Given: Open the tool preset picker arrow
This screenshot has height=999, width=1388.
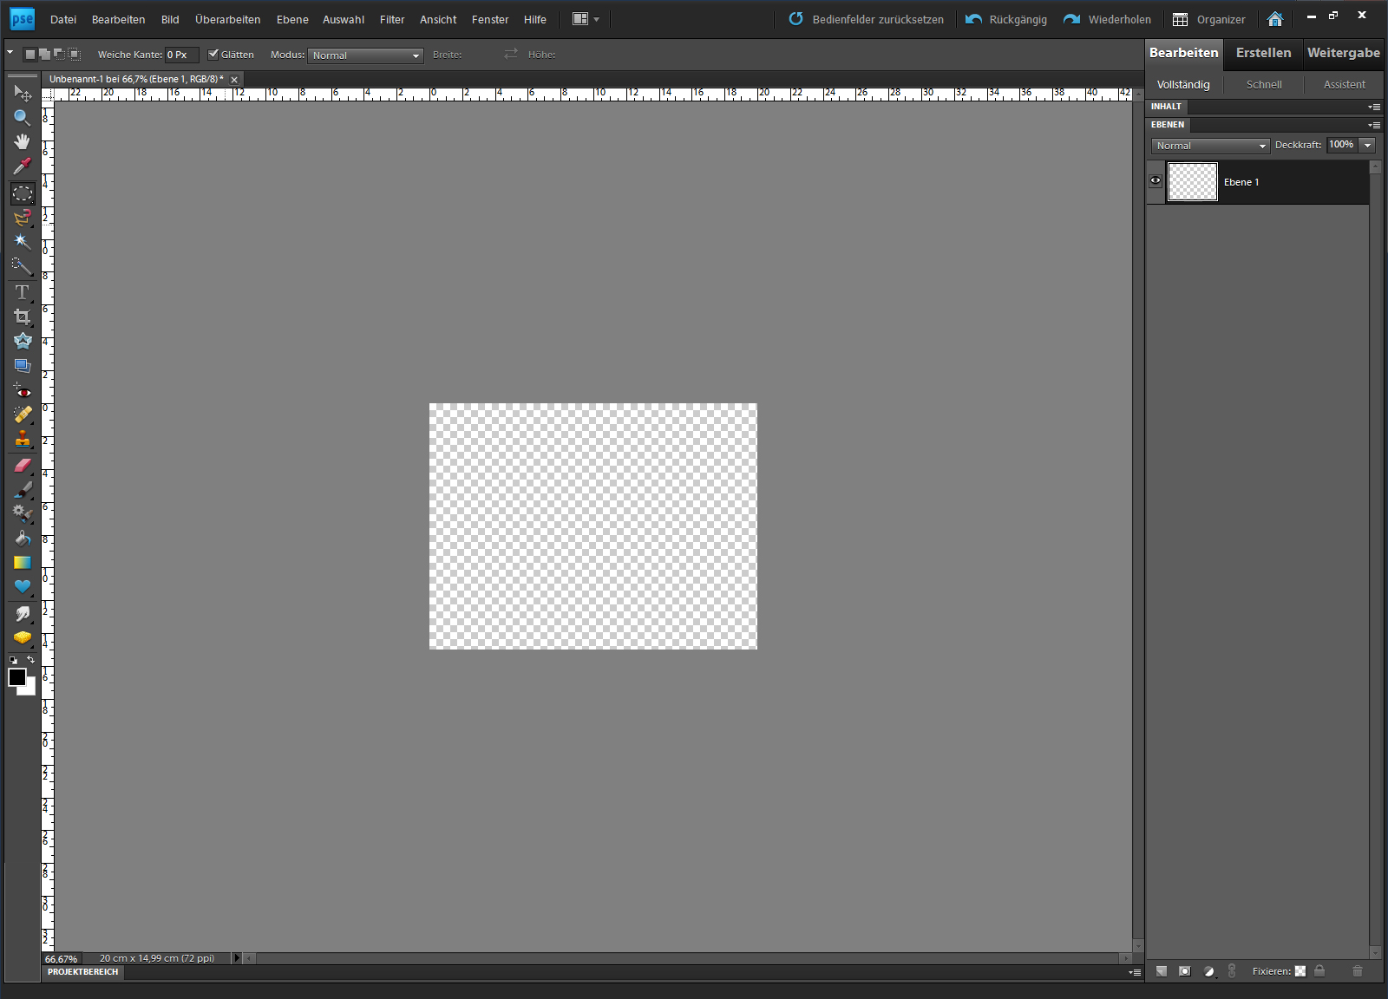Looking at the screenshot, I should [x=10, y=54].
